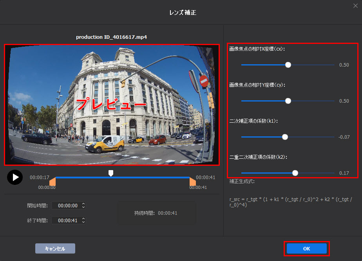Click the レンズ補正 dialog title

click(183, 13)
